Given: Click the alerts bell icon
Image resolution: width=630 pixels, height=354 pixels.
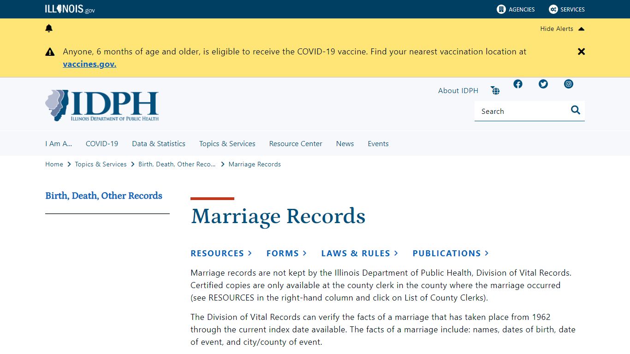Looking at the screenshot, I should [x=49, y=29].
